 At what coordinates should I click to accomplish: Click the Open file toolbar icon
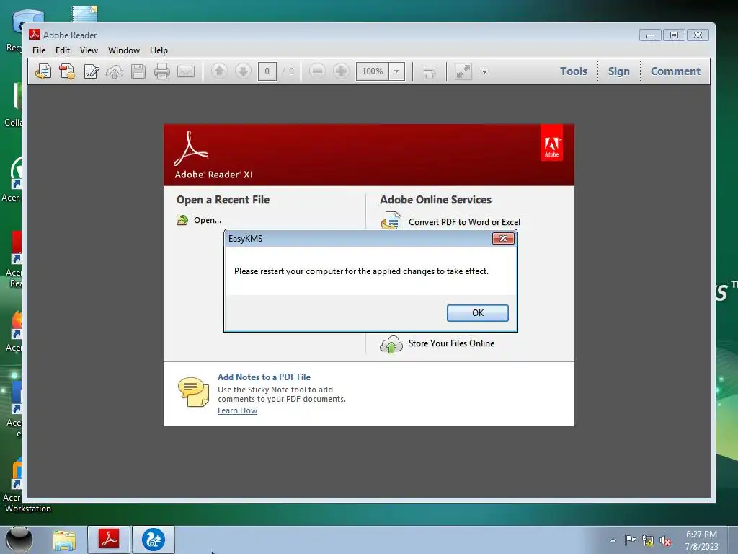(x=43, y=71)
